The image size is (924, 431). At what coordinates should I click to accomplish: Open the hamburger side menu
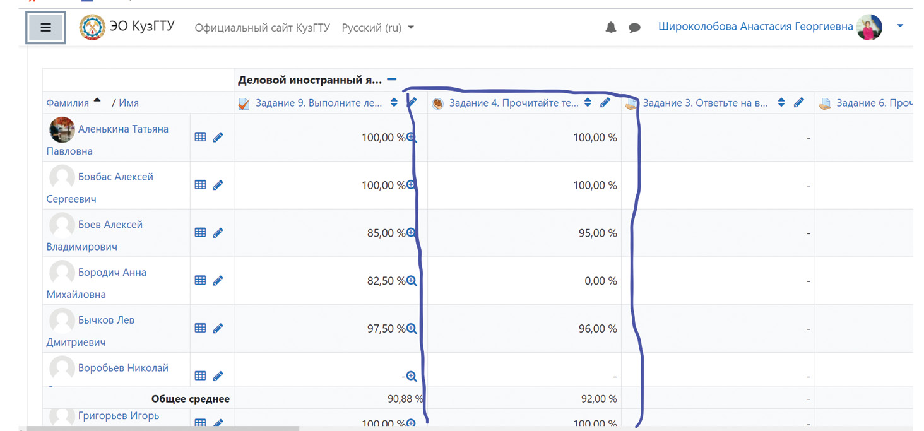[45, 28]
